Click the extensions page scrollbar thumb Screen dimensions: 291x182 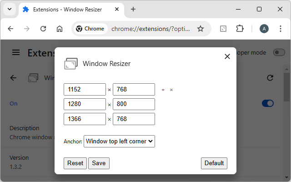coord(286,87)
